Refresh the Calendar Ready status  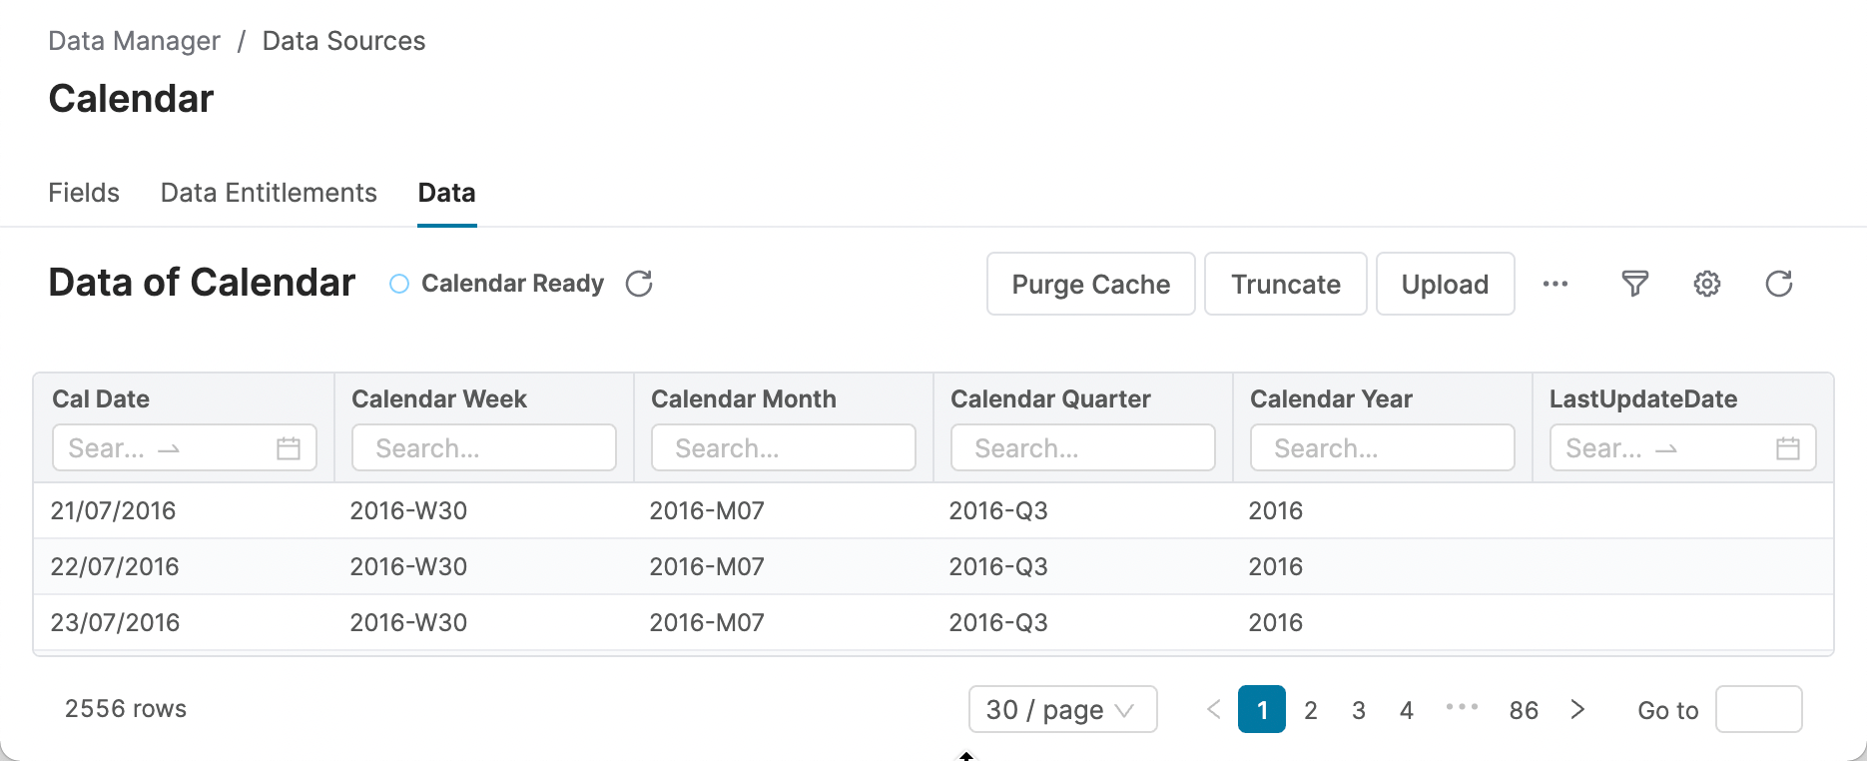[x=639, y=285]
